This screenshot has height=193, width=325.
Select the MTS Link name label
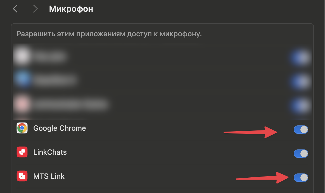pyautogui.click(x=49, y=176)
